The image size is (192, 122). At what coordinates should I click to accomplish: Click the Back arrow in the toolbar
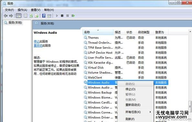(5, 16)
